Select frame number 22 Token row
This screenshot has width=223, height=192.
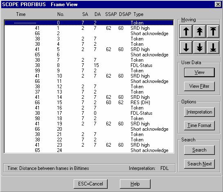(89, 140)
